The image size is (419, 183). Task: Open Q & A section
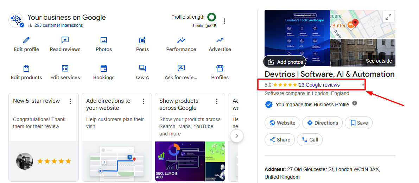142,72
